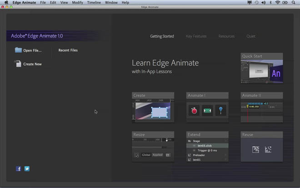Open the Window menu
300x188 pixels.
(111, 2)
